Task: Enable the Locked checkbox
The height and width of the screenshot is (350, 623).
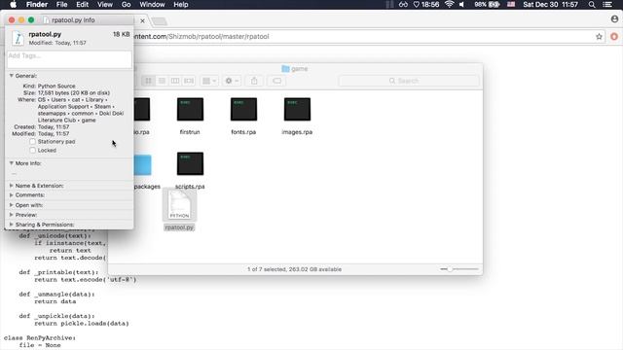Action: click(32, 151)
